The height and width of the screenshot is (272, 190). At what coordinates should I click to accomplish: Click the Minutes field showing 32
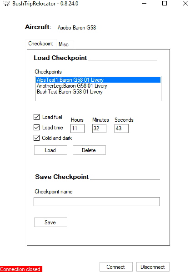click(x=99, y=129)
